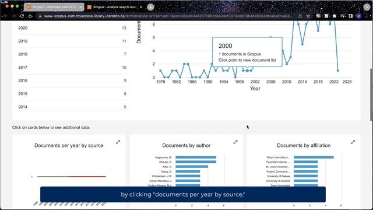Open the tab search dropdown arrow
This screenshot has width=373, height=210.
(367, 7)
